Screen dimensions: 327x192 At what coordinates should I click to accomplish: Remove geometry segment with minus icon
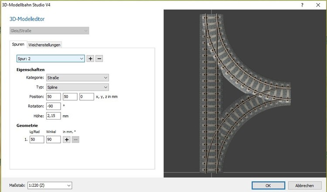(75, 140)
